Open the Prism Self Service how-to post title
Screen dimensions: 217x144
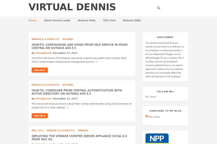coord(80,46)
